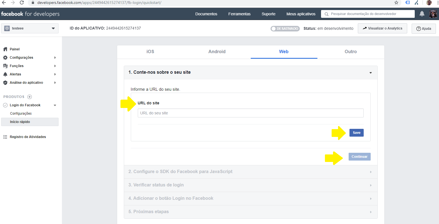Click the PRODUTOS section heading
The image size is (439, 224).
tap(14, 97)
